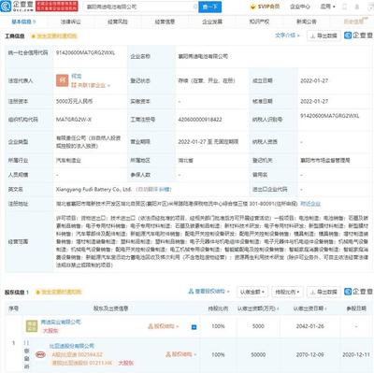Click the registered capital value 5000万元人民币
The width and height of the screenshot is (374, 373).
pyautogui.click(x=74, y=101)
